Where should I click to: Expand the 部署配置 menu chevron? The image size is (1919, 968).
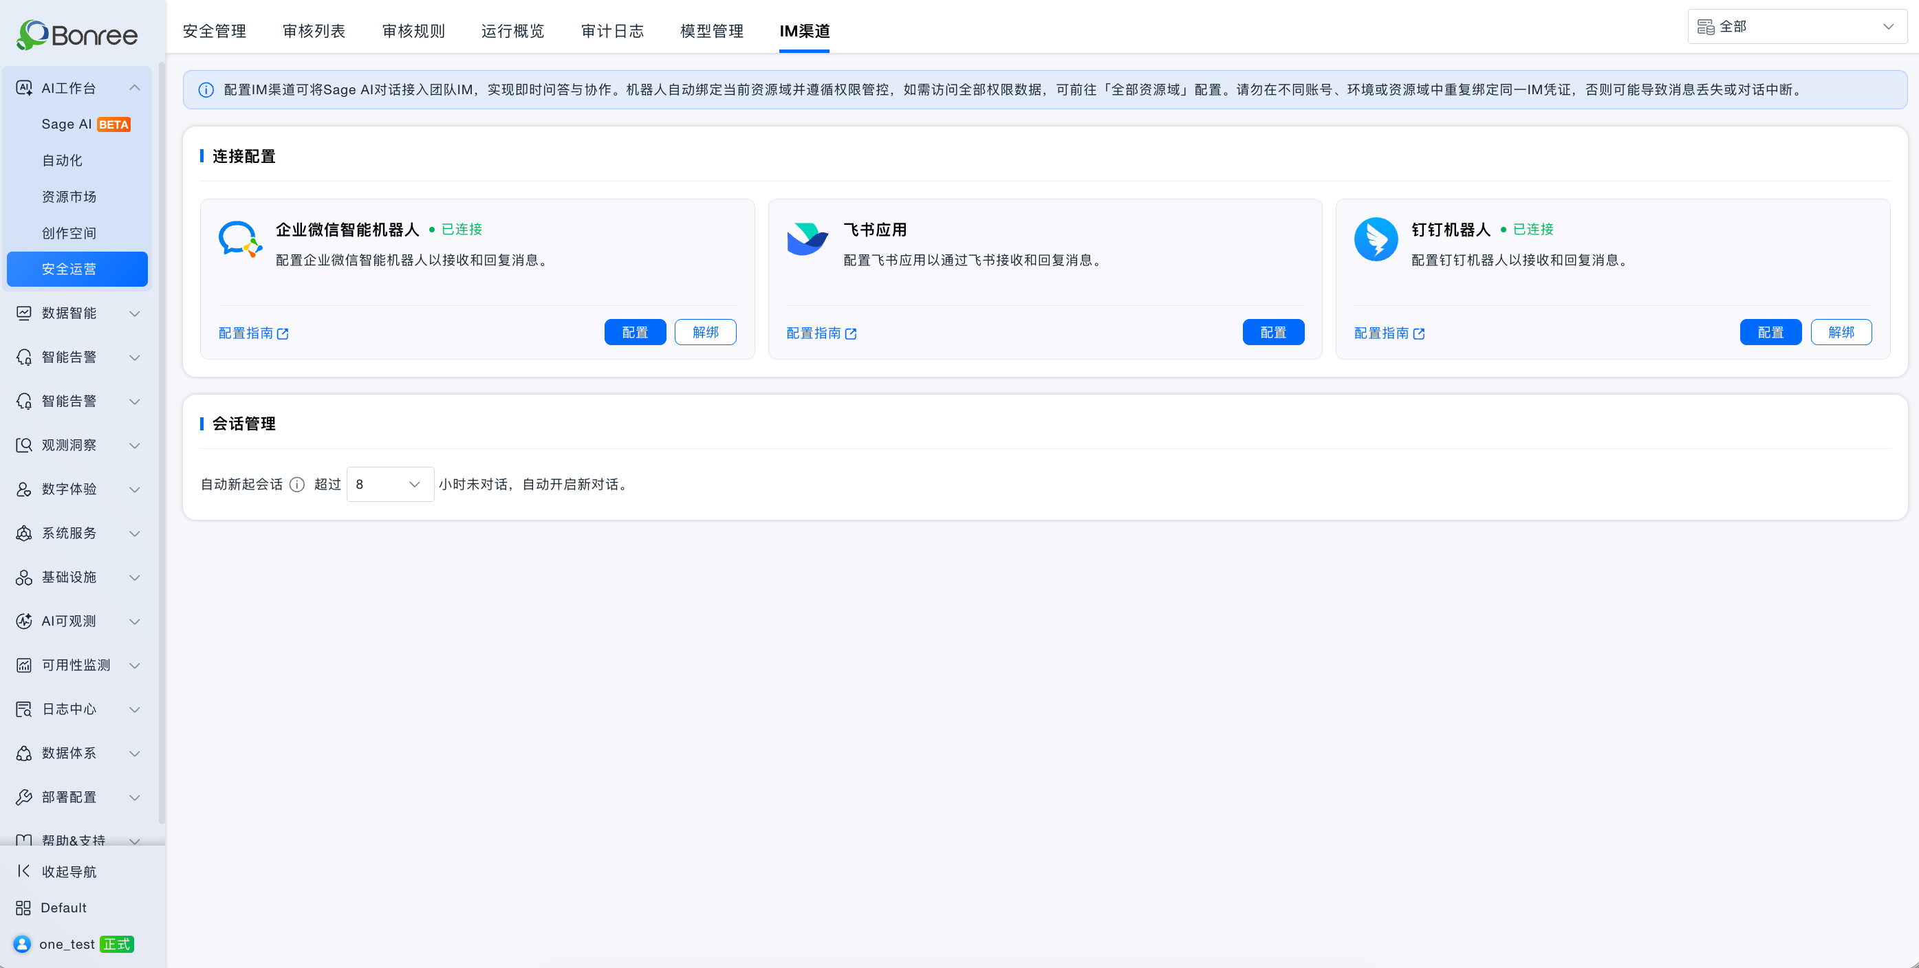[135, 797]
